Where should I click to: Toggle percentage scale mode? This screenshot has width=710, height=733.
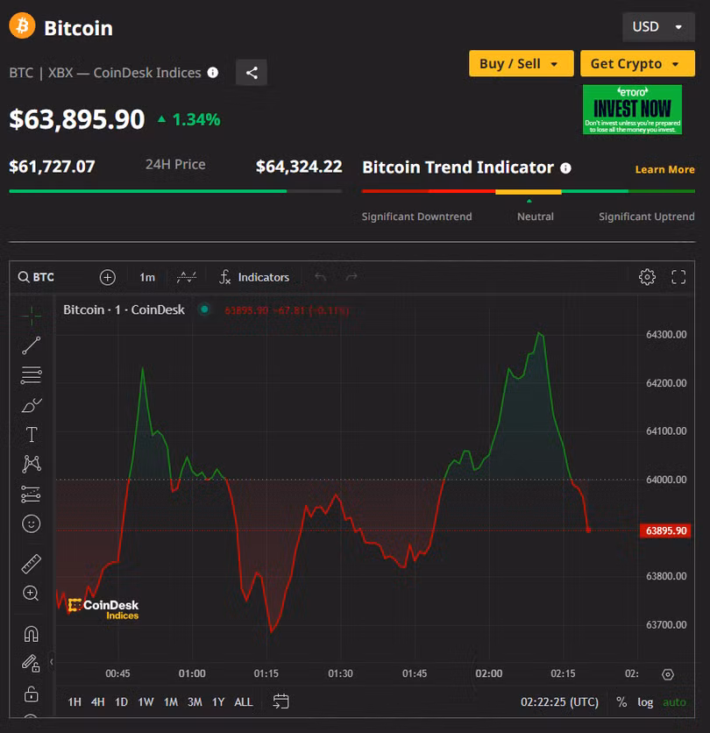[621, 701]
